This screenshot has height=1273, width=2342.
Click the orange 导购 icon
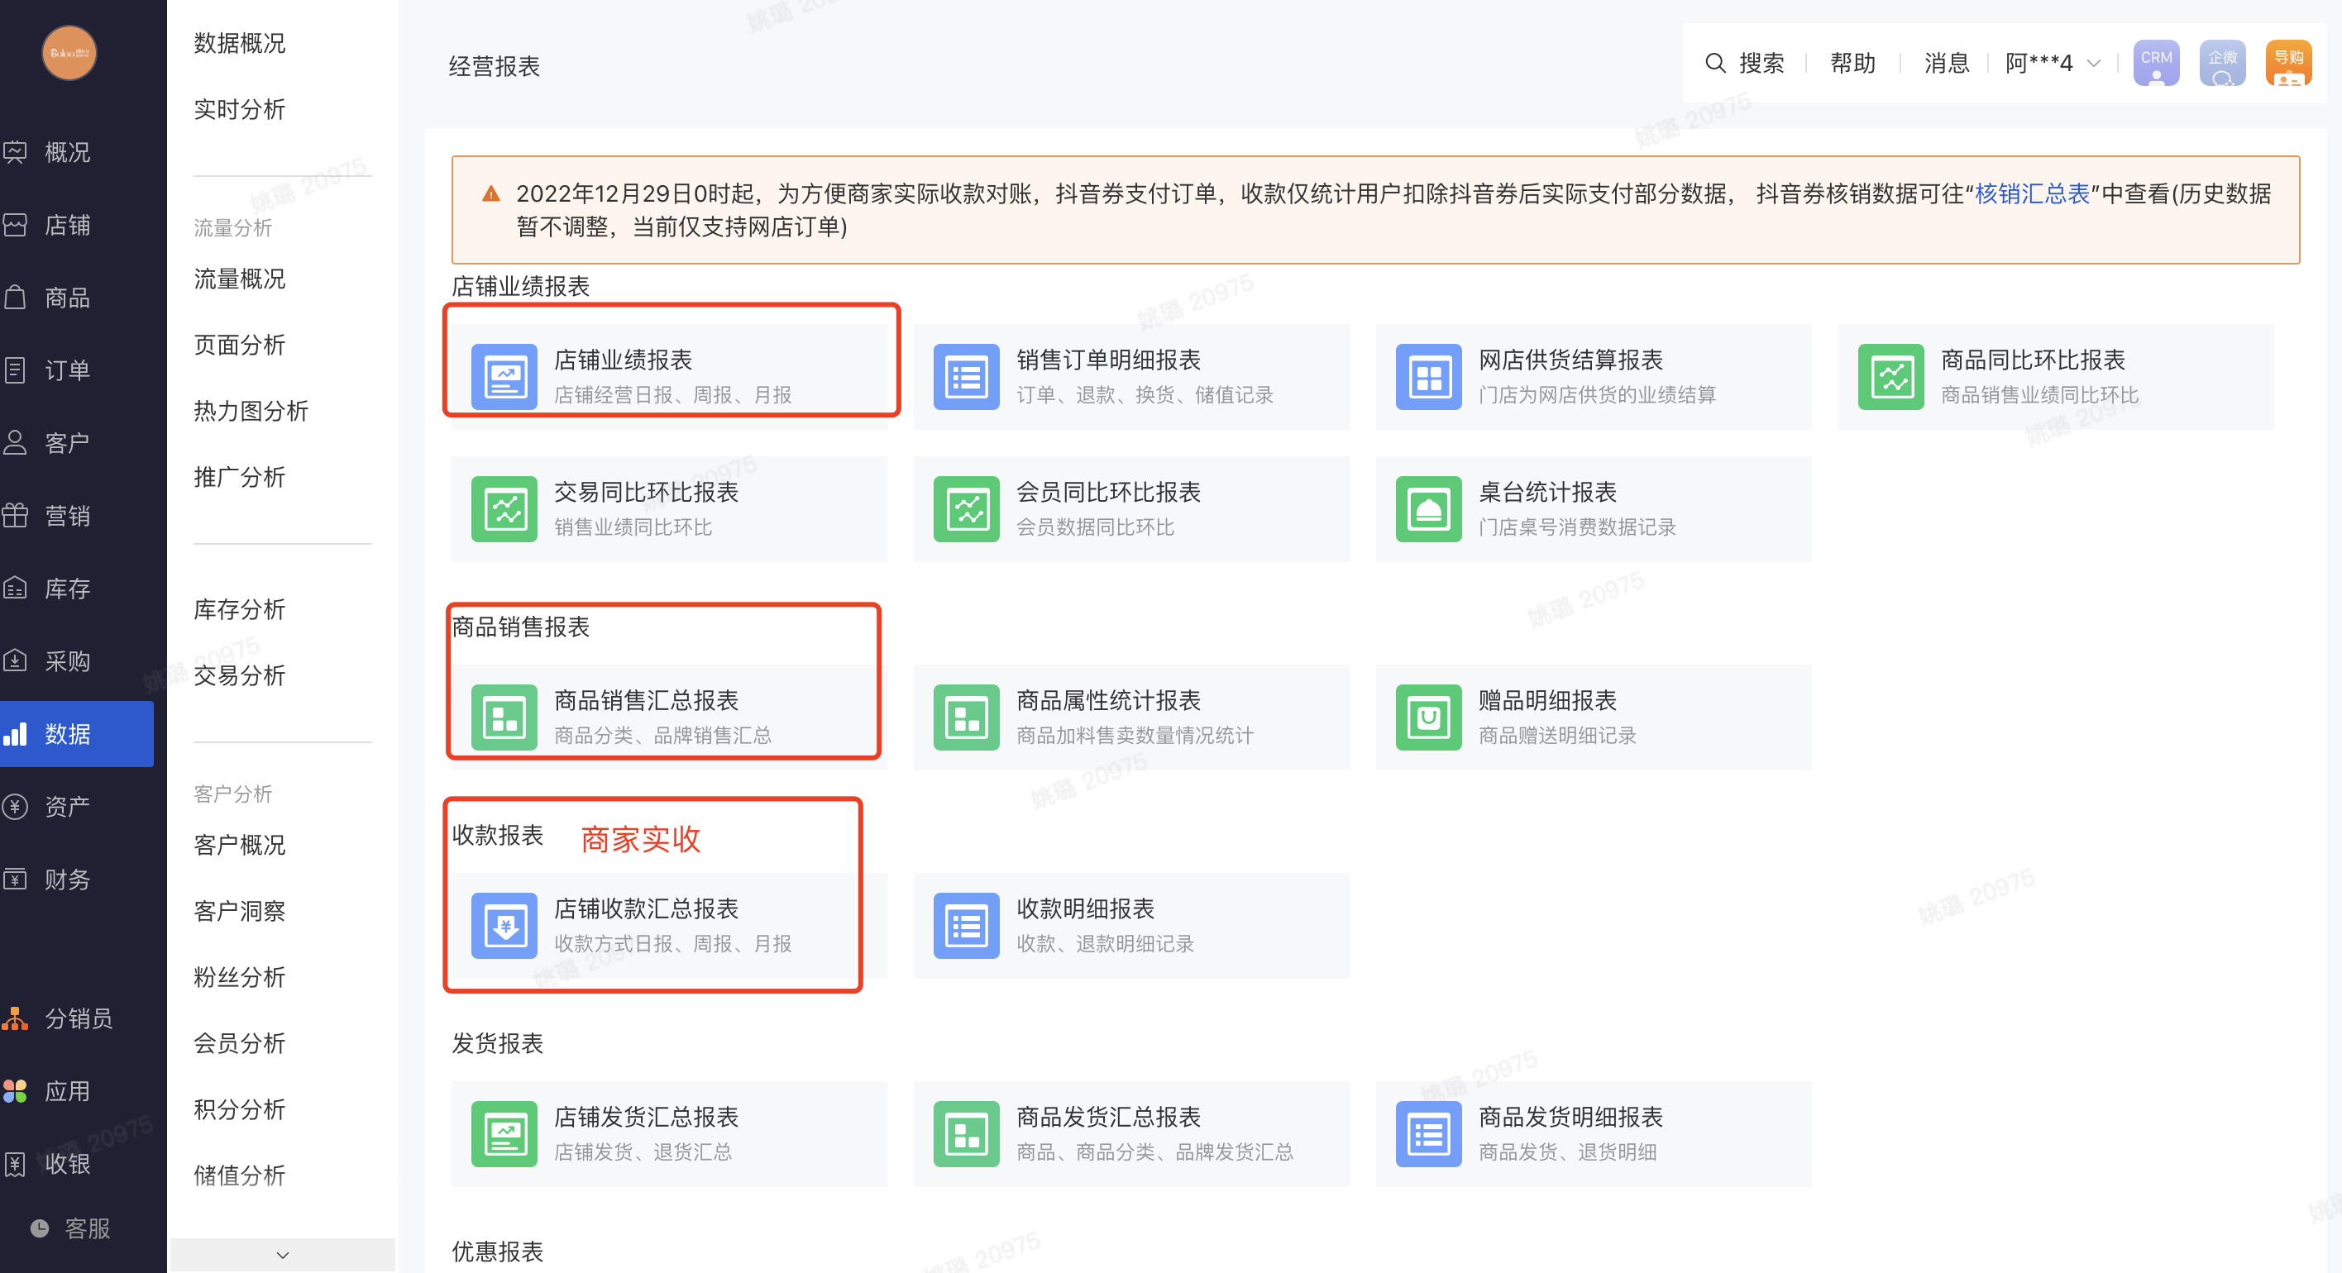click(x=2287, y=63)
